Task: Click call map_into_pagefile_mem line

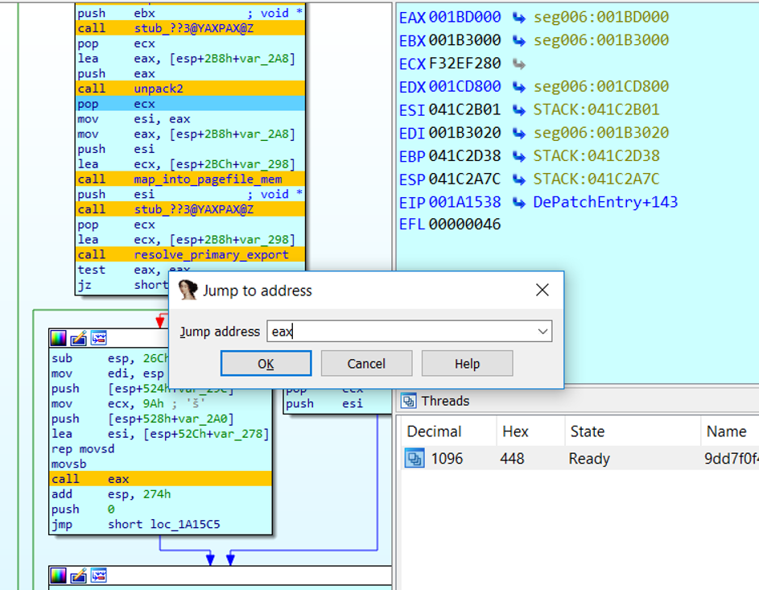Action: coord(191,179)
